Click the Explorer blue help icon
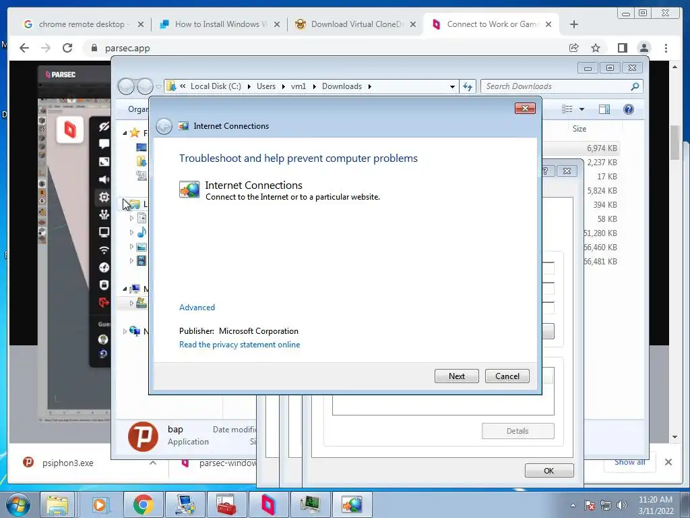Image resolution: width=690 pixels, height=518 pixels. [629, 109]
